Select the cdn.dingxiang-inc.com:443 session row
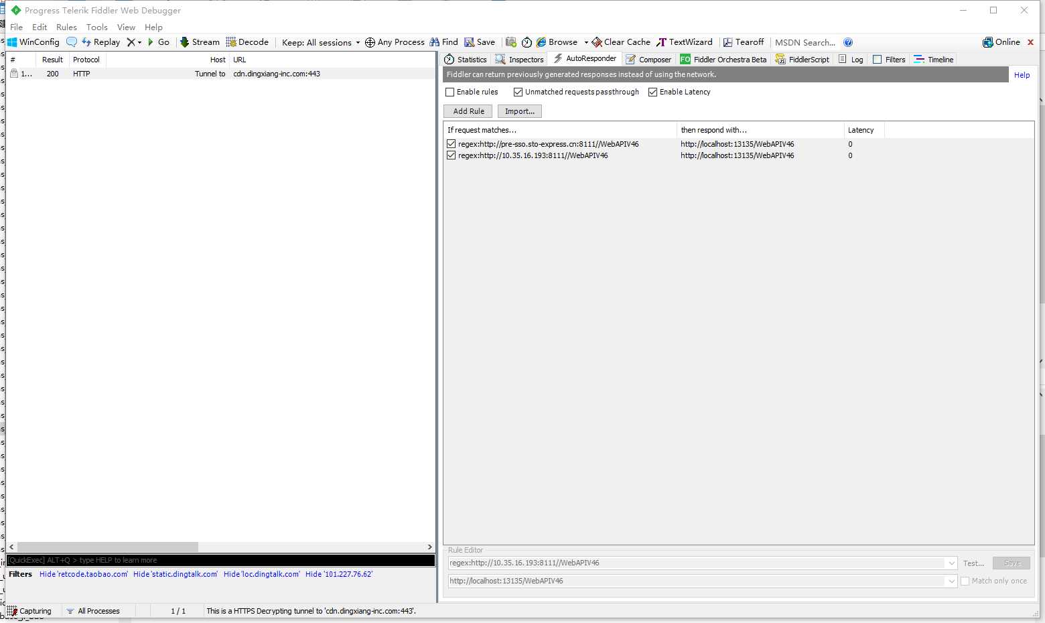The height and width of the screenshot is (623, 1045). 220,74
